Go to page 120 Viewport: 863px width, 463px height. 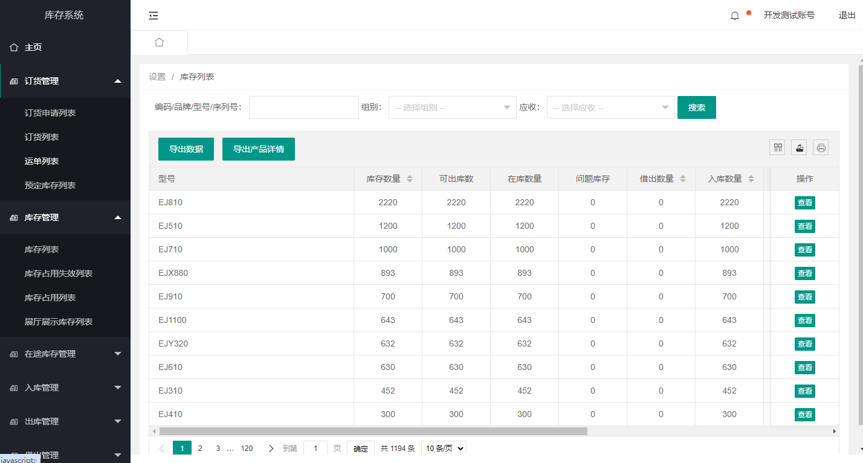click(247, 449)
